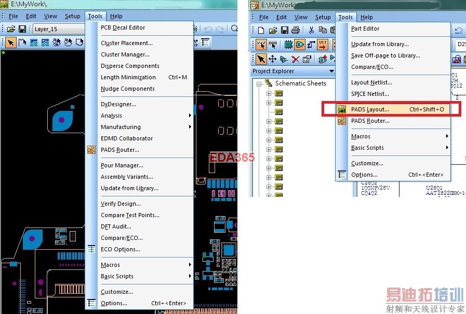Toggle the Select Anything filter icon
This screenshot has width=466, height=314.
coord(261,45)
